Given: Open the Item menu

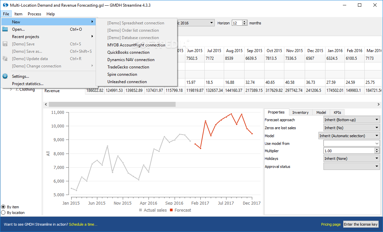Looking at the screenshot, I should (x=18, y=14).
